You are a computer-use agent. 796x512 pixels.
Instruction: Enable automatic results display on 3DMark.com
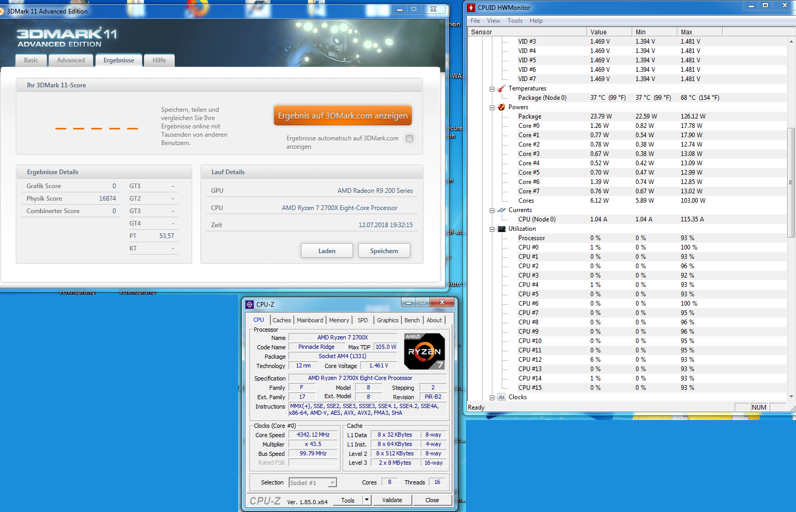[410, 138]
